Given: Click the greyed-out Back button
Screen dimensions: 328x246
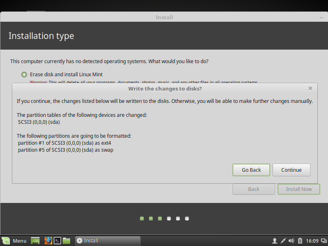Looking at the screenshot, I should pyautogui.click(x=253, y=189).
